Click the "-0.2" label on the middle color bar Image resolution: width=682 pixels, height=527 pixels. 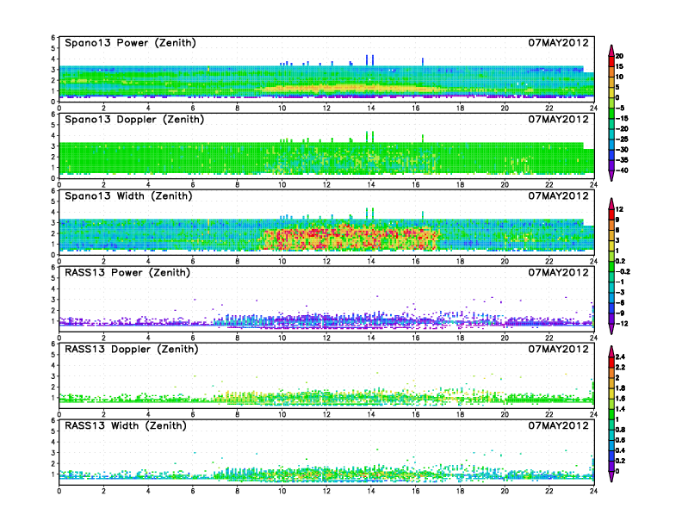(623, 272)
